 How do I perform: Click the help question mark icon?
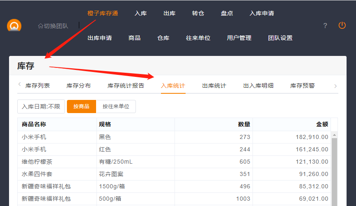pyautogui.click(x=325, y=25)
